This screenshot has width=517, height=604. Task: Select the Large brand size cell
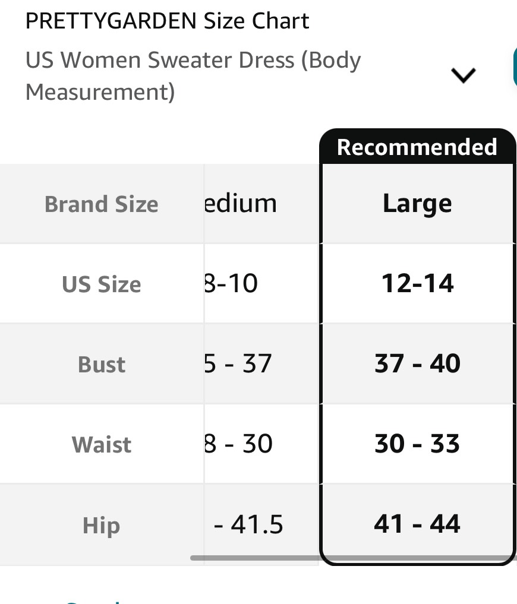(x=417, y=203)
